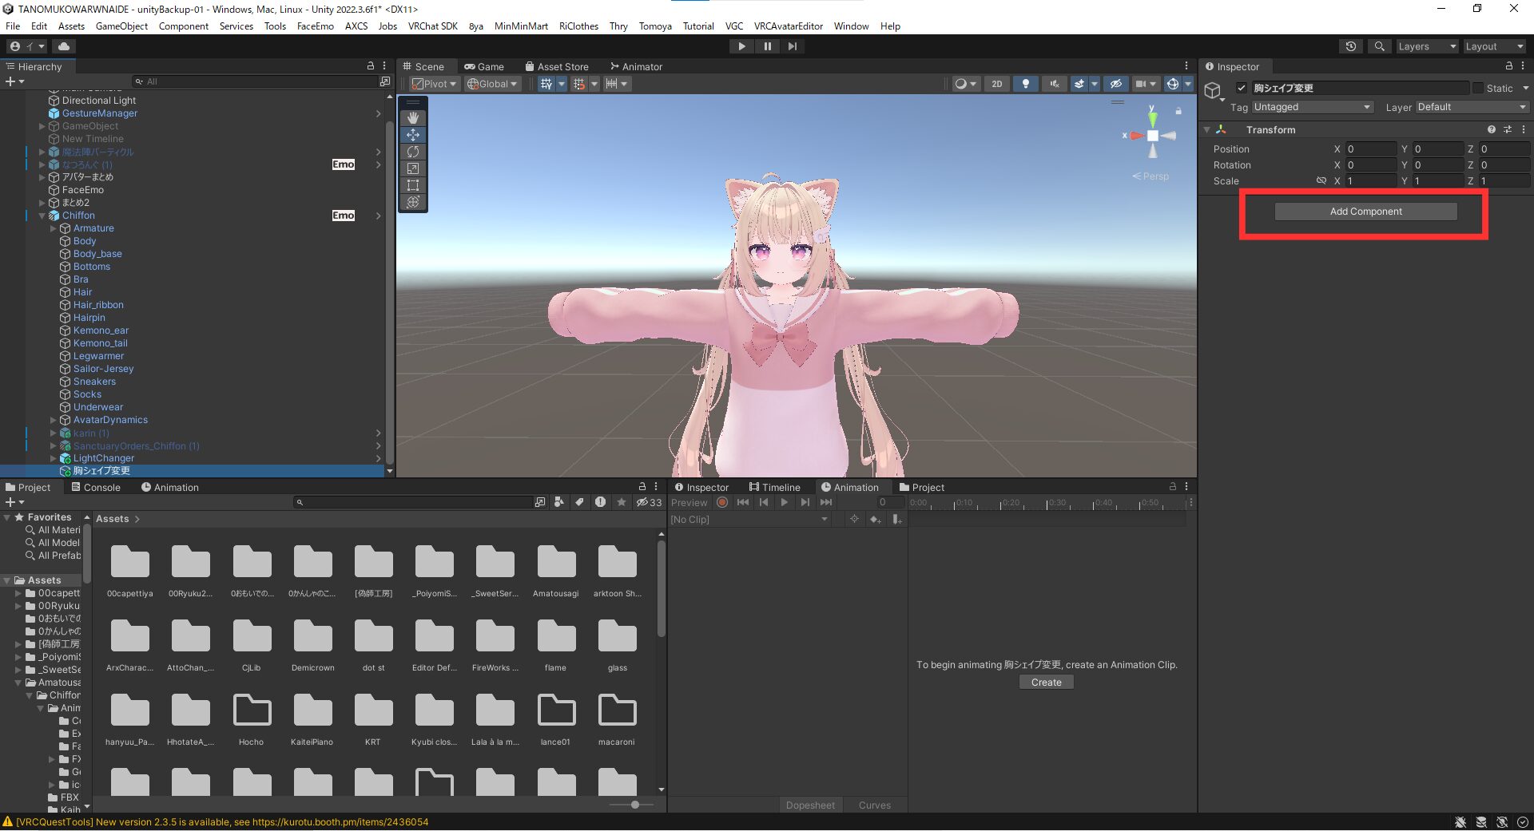
Task: Select the Hand pan tool
Action: [x=413, y=117]
